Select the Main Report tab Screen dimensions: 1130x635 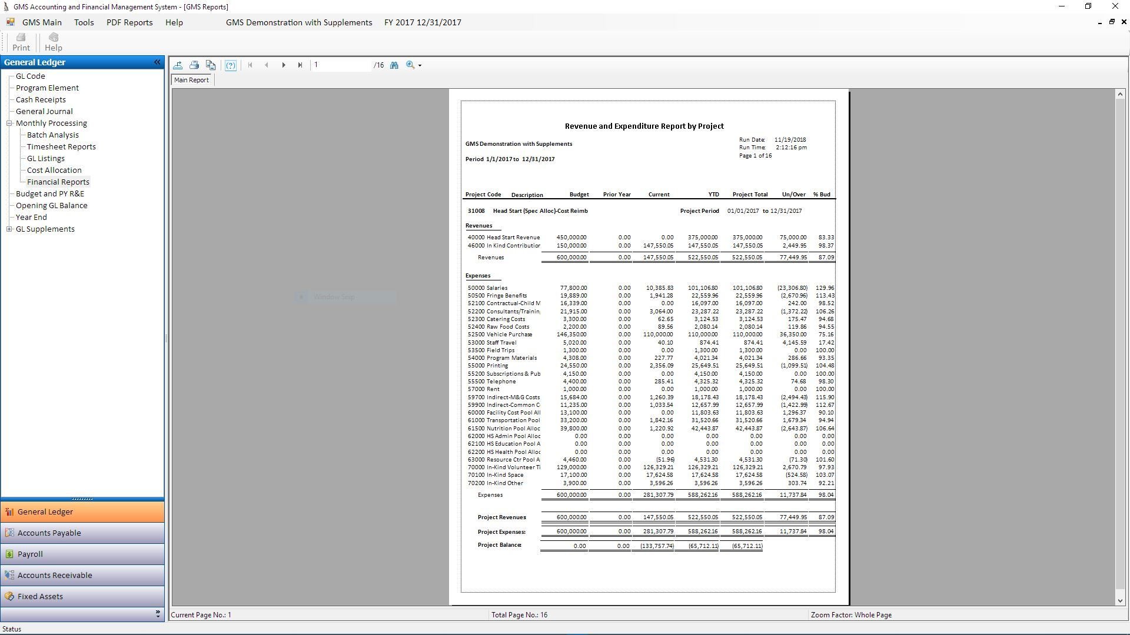click(191, 80)
